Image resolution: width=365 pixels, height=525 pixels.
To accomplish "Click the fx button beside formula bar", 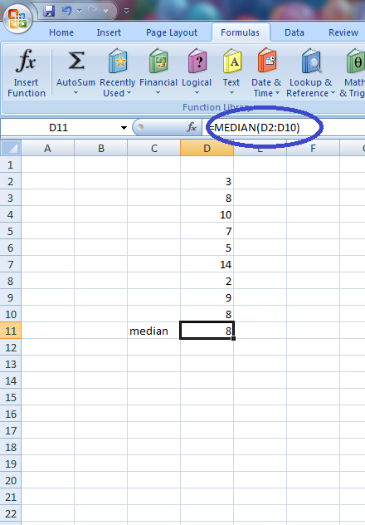I will tap(192, 127).
